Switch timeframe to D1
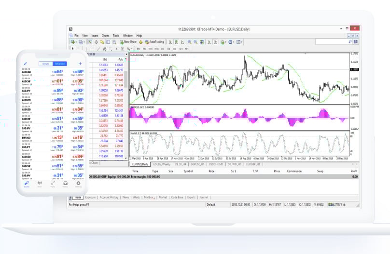This screenshot has width=390, height=254. tap(175, 49)
